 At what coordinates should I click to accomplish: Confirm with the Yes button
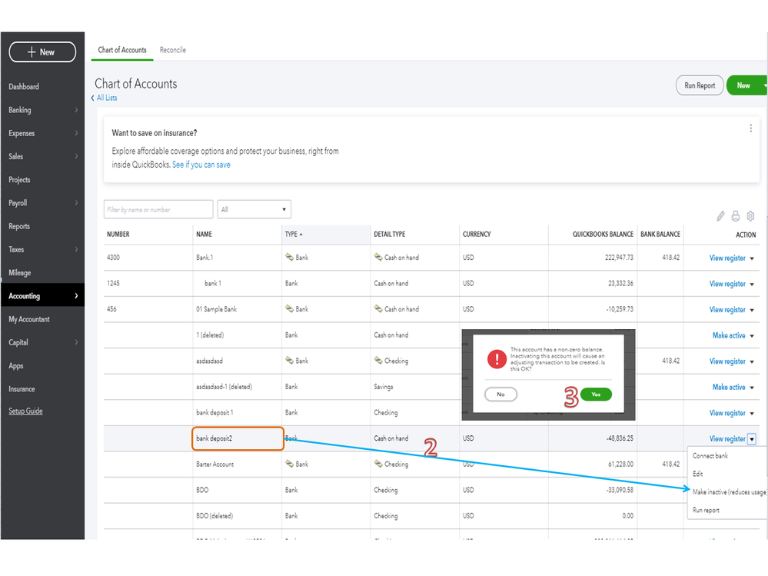click(x=596, y=394)
